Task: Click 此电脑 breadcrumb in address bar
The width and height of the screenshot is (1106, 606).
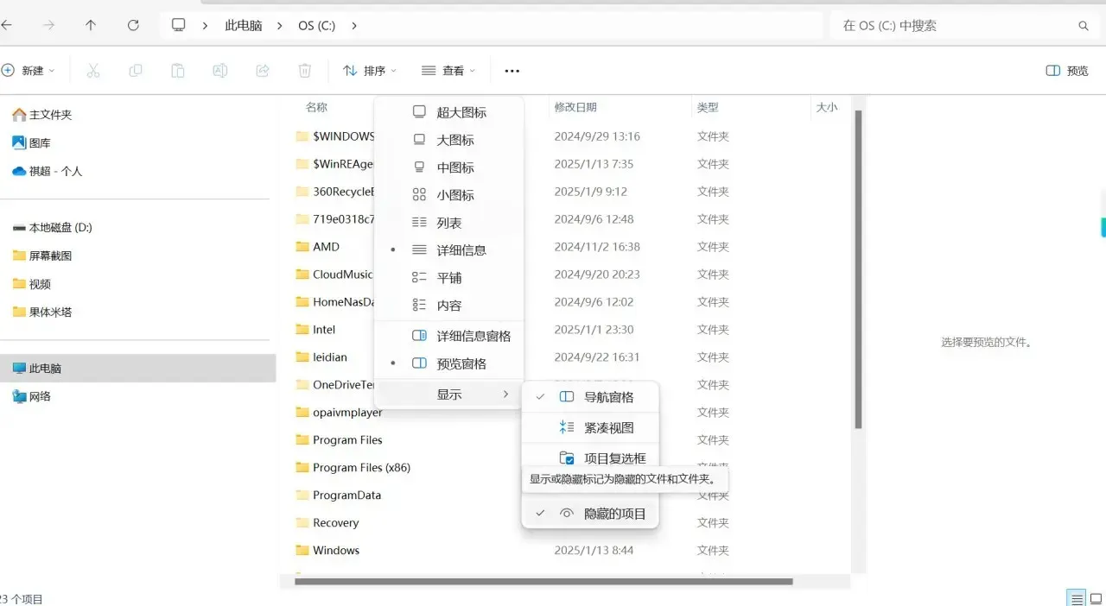Action: point(244,26)
